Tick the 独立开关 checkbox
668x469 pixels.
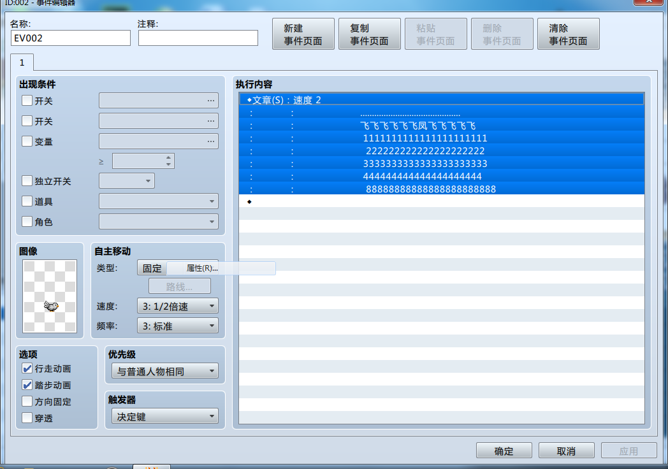(27, 181)
